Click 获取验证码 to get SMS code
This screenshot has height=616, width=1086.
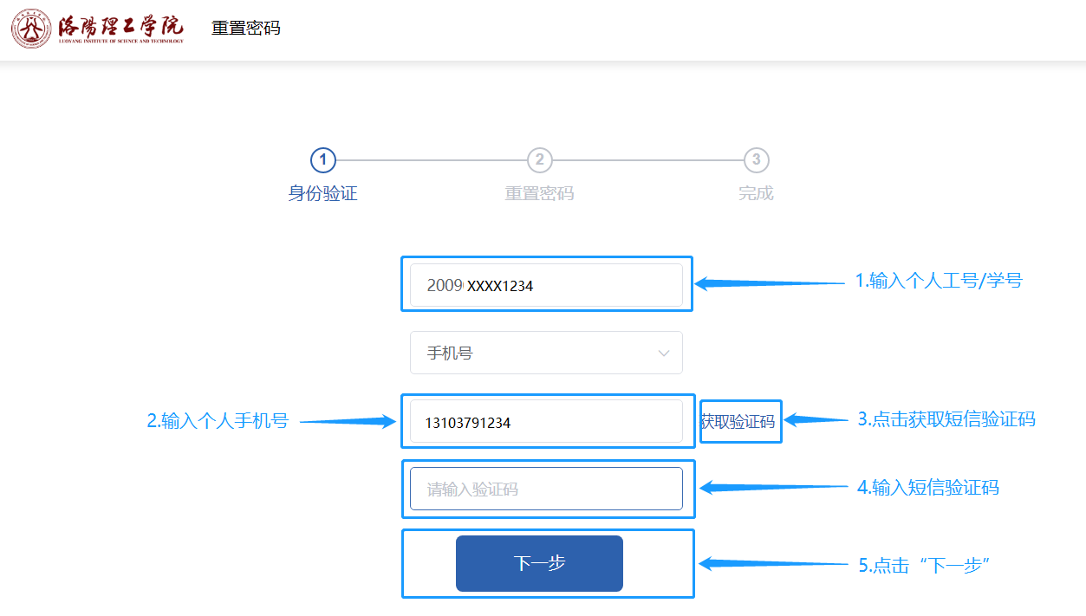coord(738,422)
